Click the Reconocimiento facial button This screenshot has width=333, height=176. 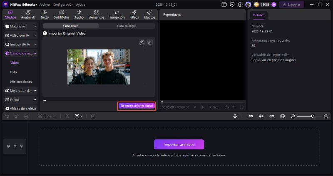(137, 106)
